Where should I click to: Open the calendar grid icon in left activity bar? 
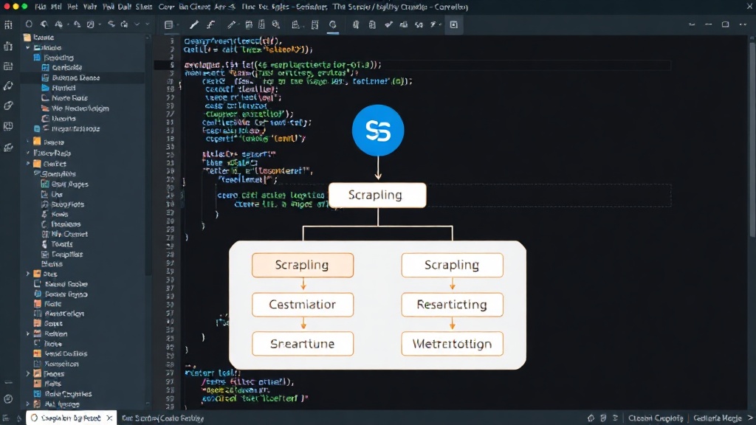coord(8,66)
